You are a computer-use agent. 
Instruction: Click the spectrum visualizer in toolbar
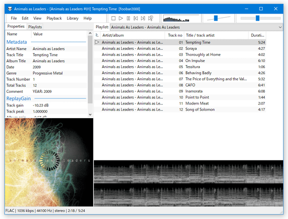[181, 19]
